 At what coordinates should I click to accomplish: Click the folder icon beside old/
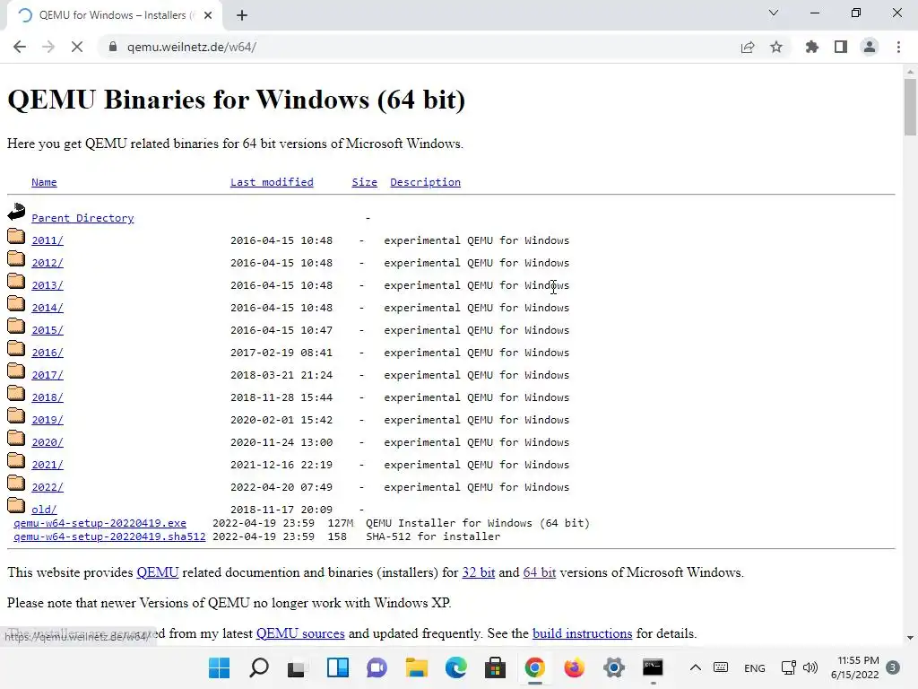pos(16,505)
